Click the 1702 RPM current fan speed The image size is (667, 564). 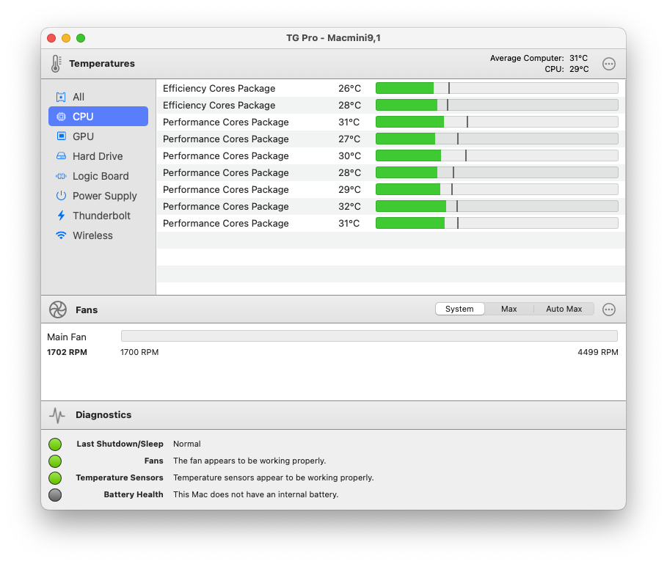(67, 352)
